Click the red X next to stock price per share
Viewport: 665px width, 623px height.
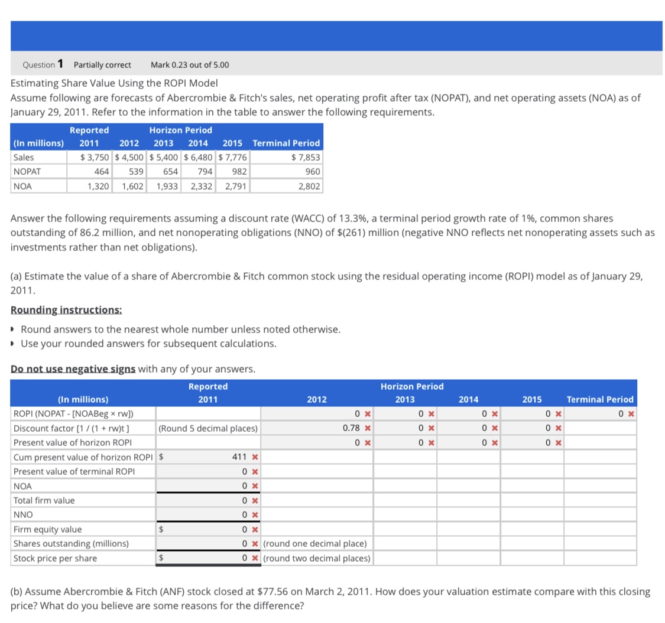click(254, 558)
